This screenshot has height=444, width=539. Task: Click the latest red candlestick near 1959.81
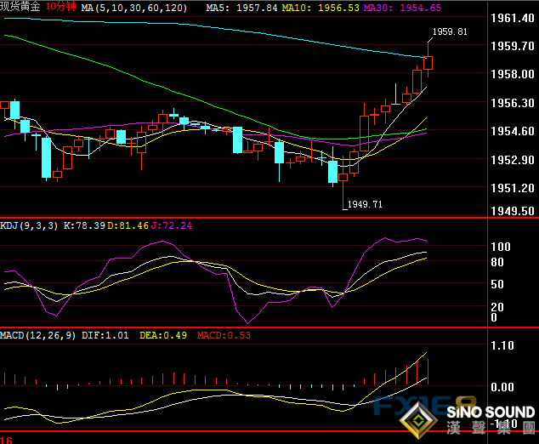pyautogui.click(x=428, y=63)
